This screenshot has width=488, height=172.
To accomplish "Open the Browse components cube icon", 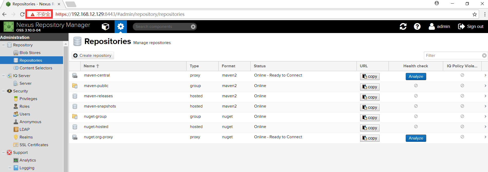I will click(x=105, y=27).
